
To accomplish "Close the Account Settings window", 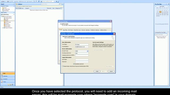I will coord(110,21).
